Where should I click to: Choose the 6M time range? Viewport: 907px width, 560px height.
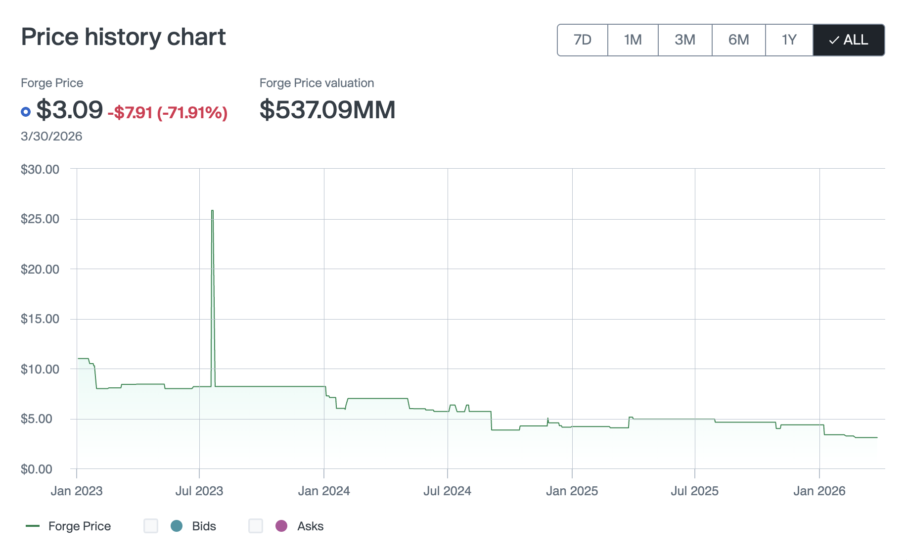738,40
